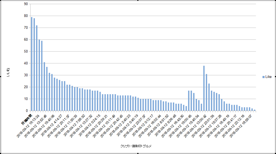The width and height of the screenshot is (276, 154).
Task: Click the Like legend color marker
Action: point(264,77)
